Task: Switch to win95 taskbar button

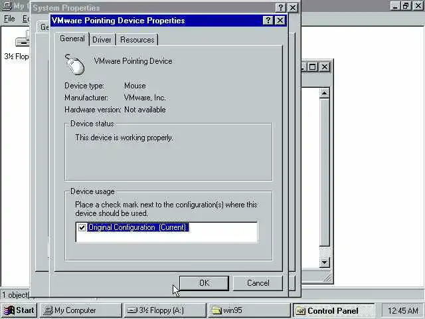Action: pos(250,310)
